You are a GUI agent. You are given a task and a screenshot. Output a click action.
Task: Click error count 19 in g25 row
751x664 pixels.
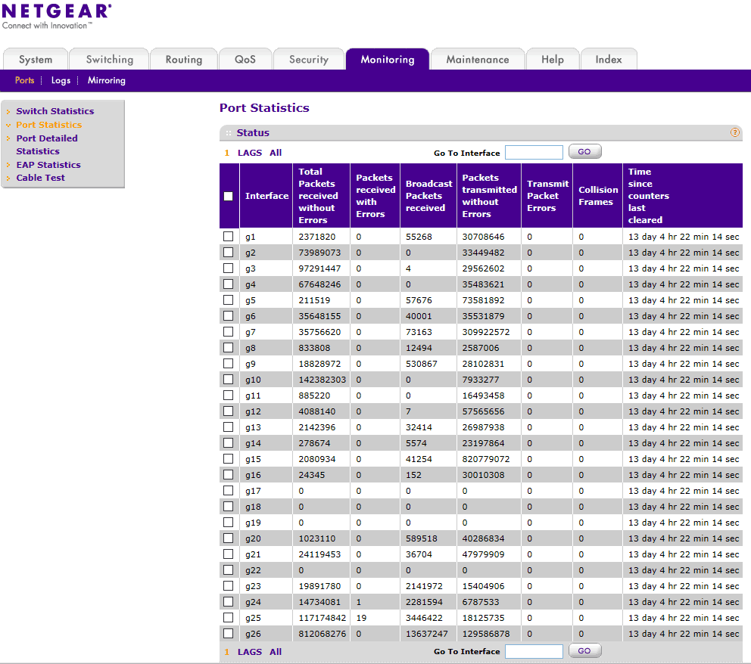coord(361,618)
